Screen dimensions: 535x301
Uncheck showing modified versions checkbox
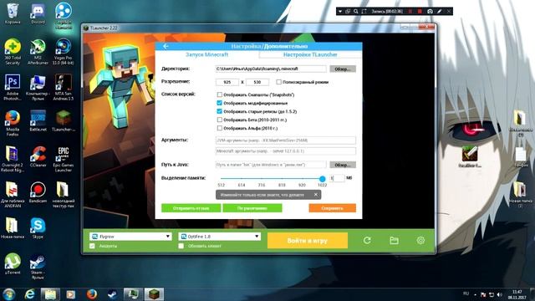(x=219, y=103)
